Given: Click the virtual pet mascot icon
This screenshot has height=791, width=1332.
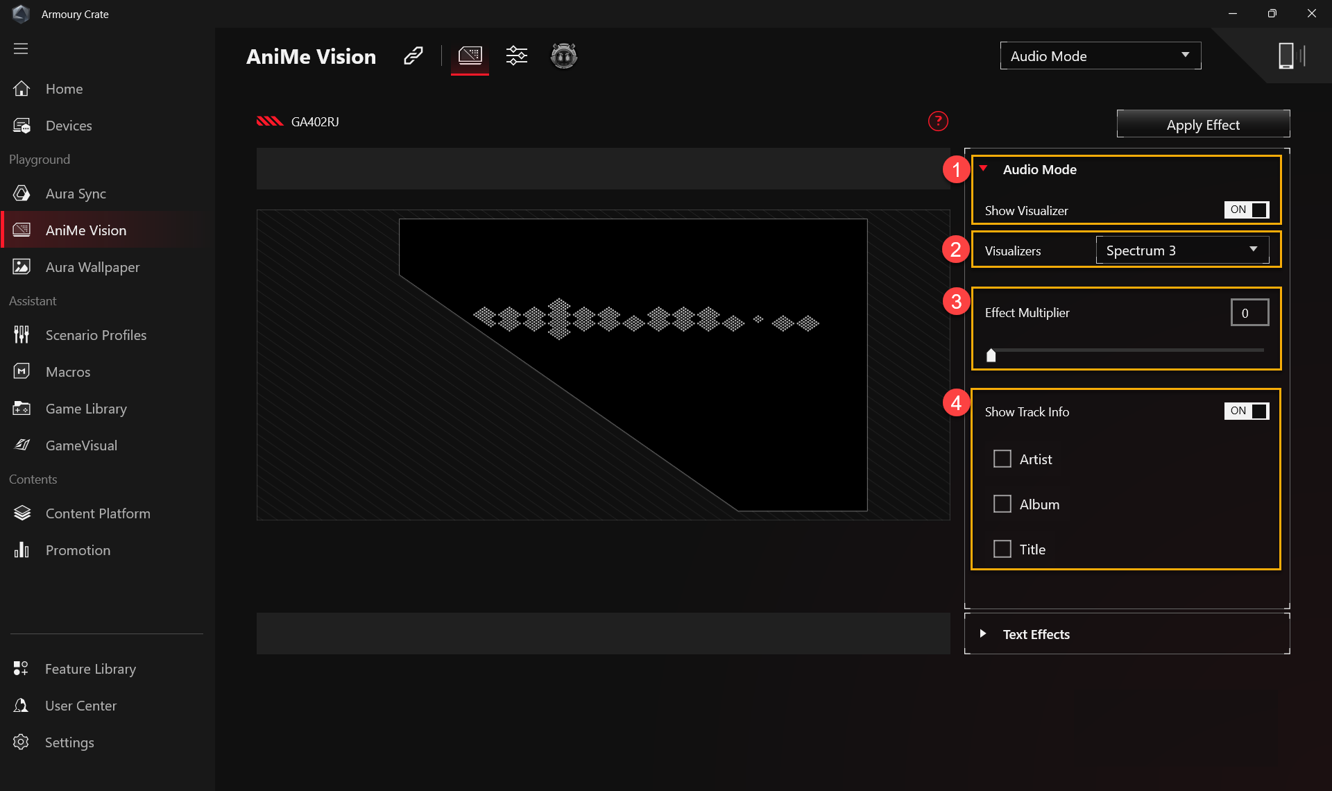Looking at the screenshot, I should coord(563,56).
